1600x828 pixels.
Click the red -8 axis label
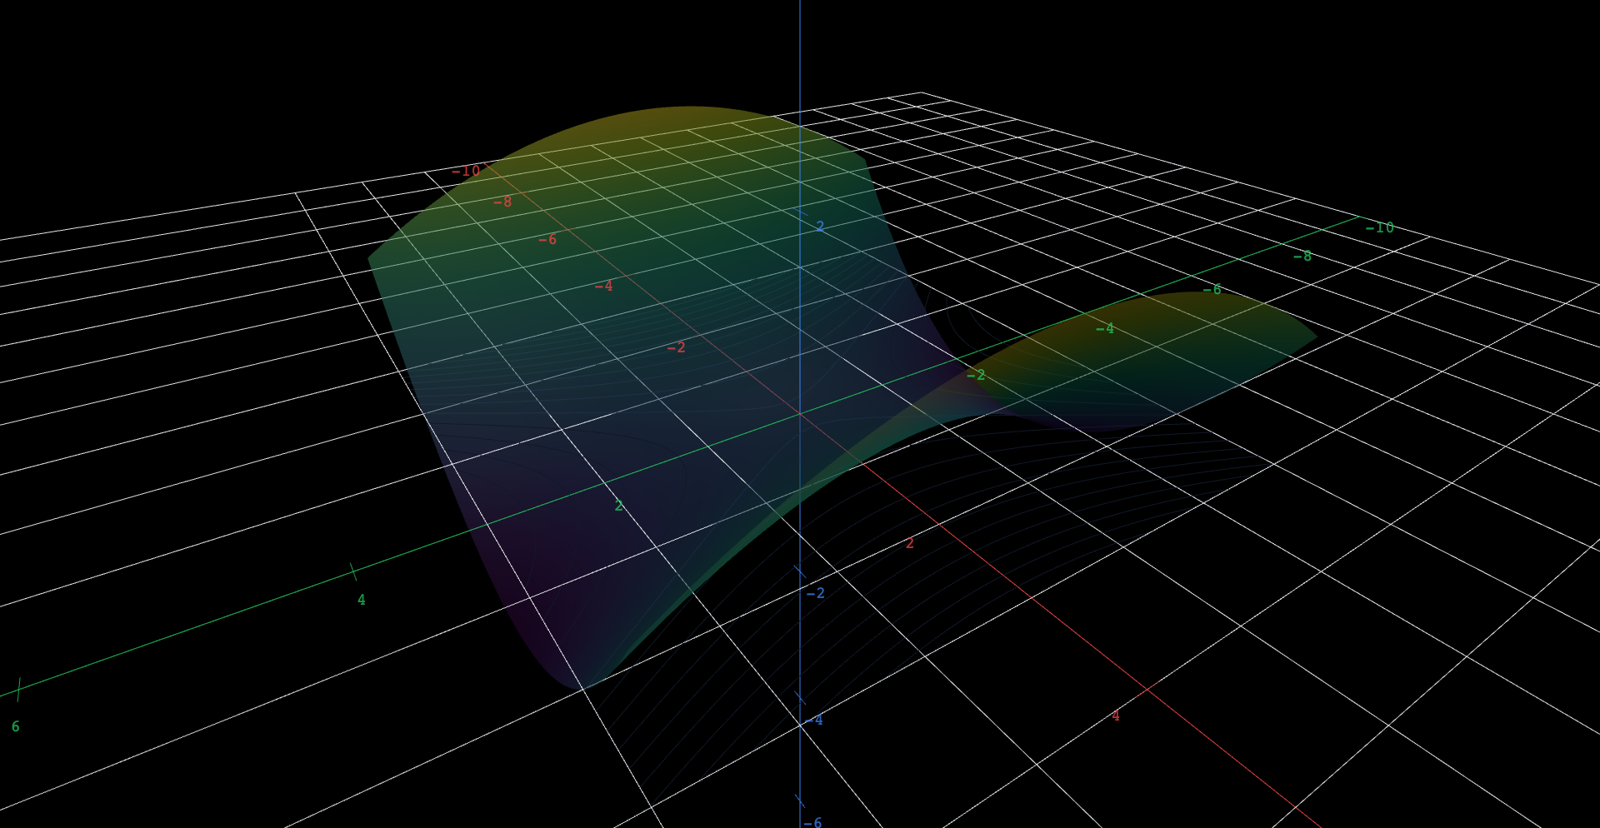point(502,202)
